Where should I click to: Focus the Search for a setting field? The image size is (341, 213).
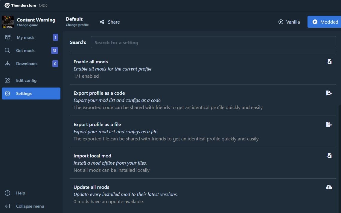point(213,42)
